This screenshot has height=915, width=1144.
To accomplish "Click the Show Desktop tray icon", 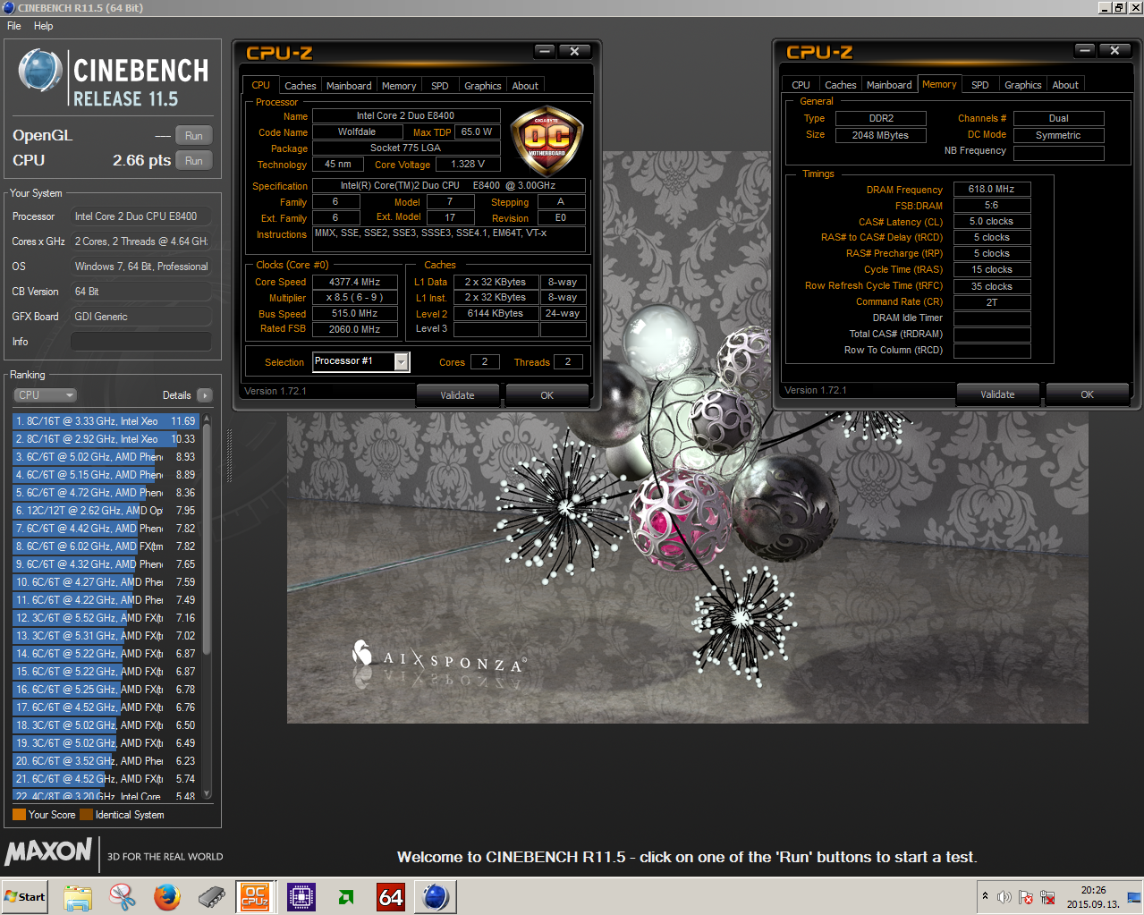I will 1134,896.
